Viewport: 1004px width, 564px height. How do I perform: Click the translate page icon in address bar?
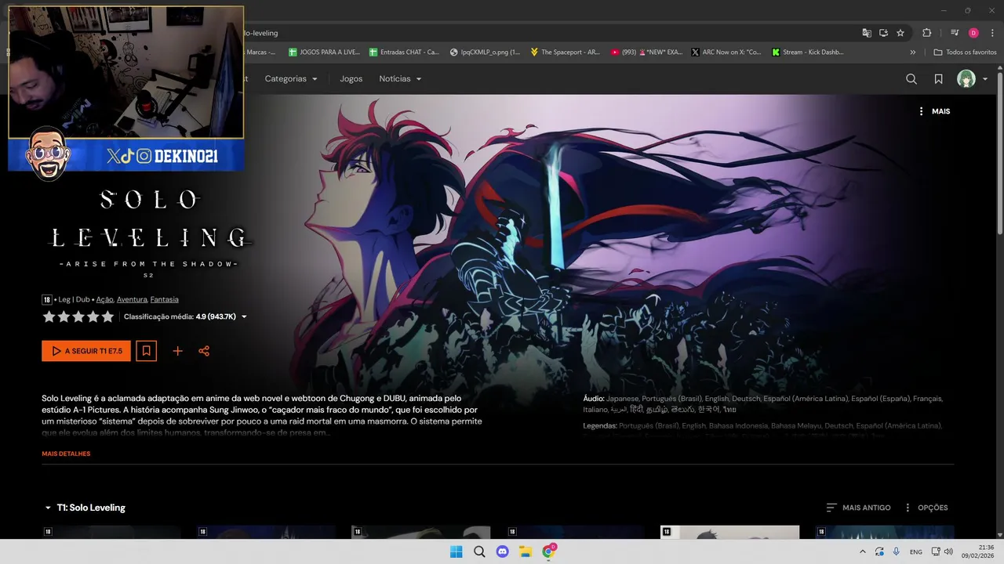tap(867, 33)
